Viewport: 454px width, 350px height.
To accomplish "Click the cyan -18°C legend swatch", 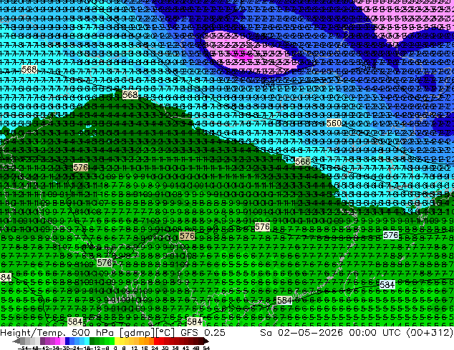I will click(87, 341).
